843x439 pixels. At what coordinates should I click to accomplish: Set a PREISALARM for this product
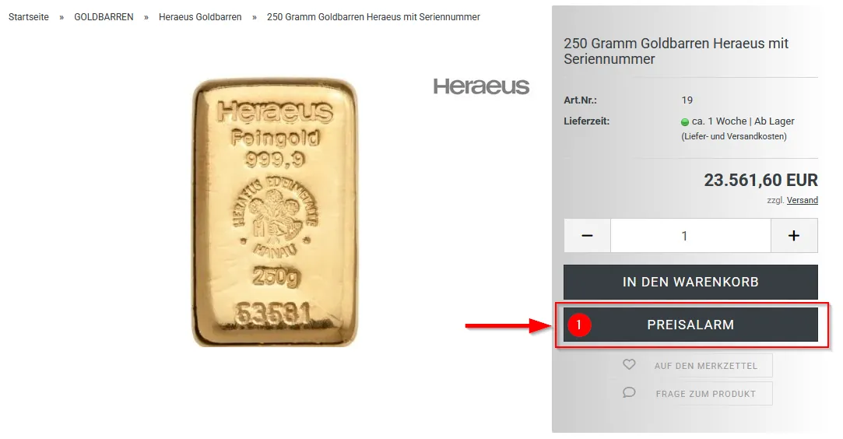(691, 325)
